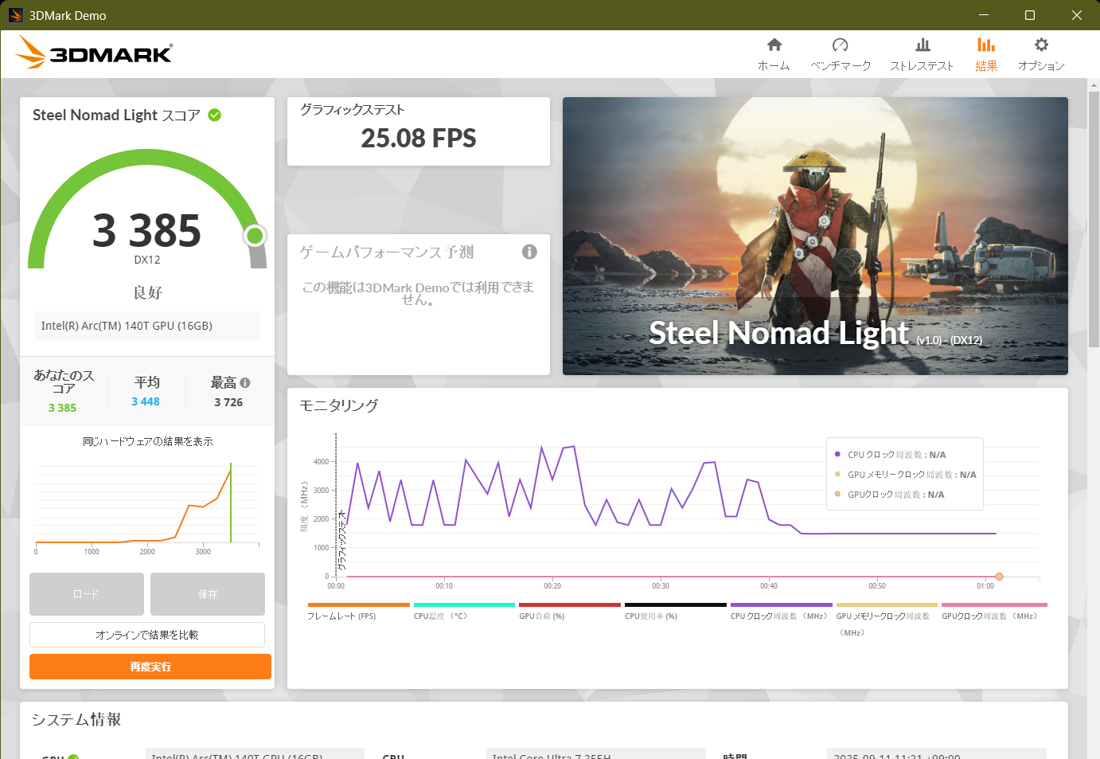
Task: Click the scrollbar up arrow
Action: (1094, 84)
